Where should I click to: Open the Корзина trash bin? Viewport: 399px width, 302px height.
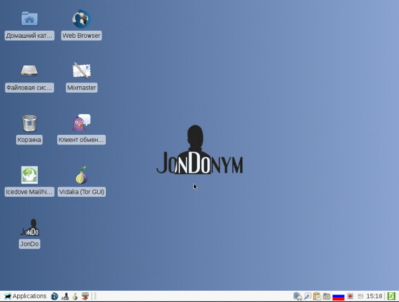pyautogui.click(x=29, y=123)
